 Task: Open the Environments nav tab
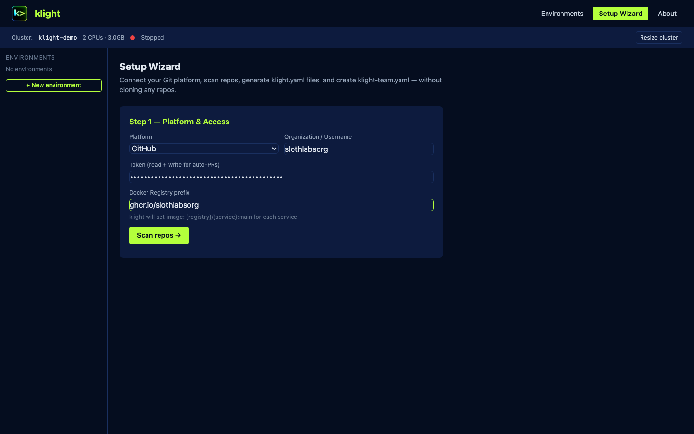562,14
